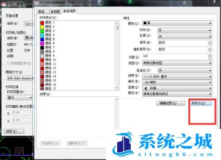The image size is (221, 160).
Task: Select the magenta 颜色 6 style entry
Action: click(47, 43)
